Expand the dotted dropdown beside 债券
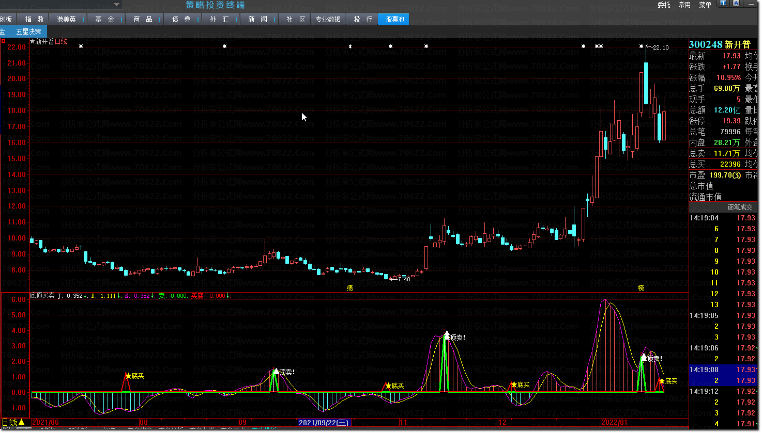This screenshot has height=433, width=762. 199,19
